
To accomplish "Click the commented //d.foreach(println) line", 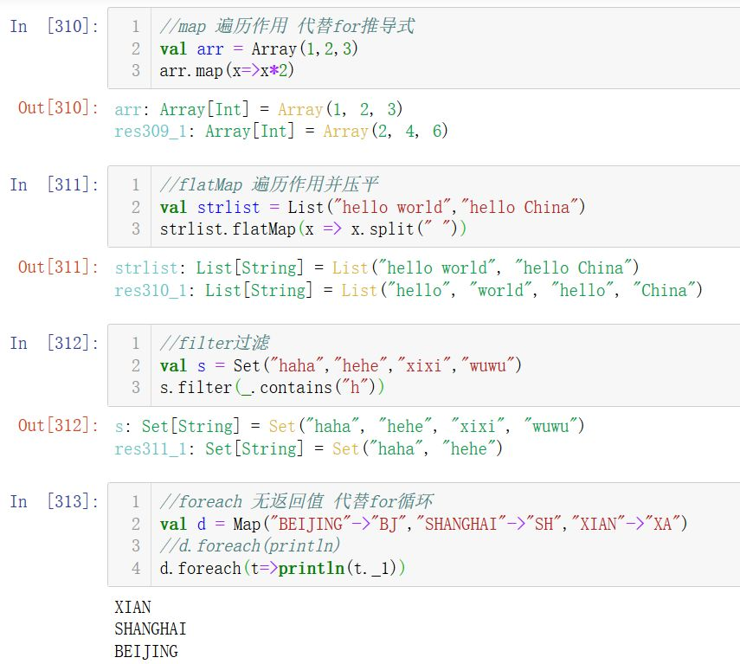I will click(x=250, y=546).
